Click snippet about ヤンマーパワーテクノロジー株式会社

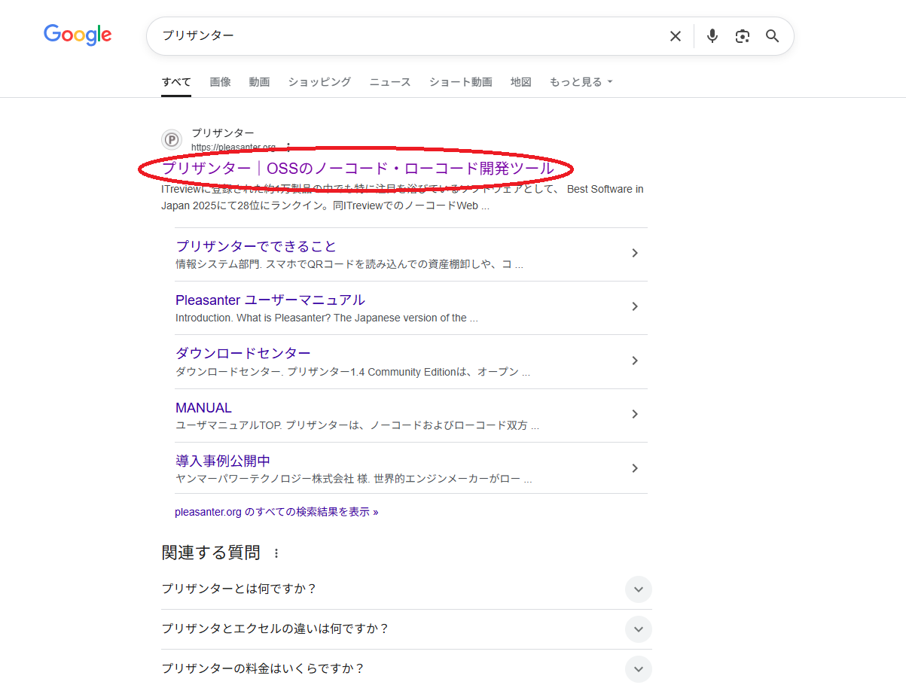coord(354,479)
